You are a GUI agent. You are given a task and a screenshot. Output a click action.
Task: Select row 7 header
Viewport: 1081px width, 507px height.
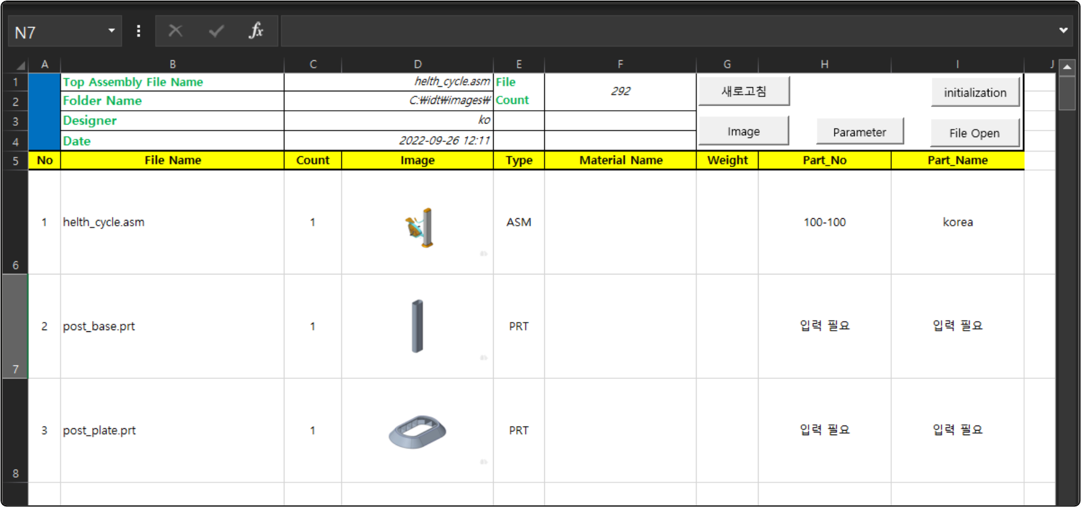(15, 326)
